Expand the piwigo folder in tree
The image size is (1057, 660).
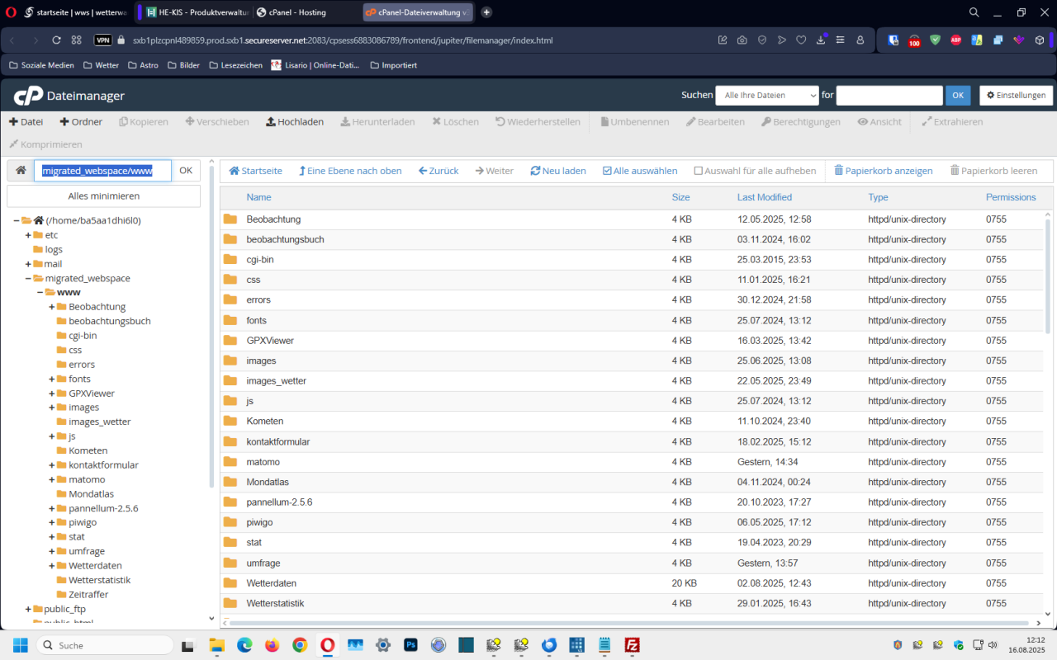(x=52, y=522)
